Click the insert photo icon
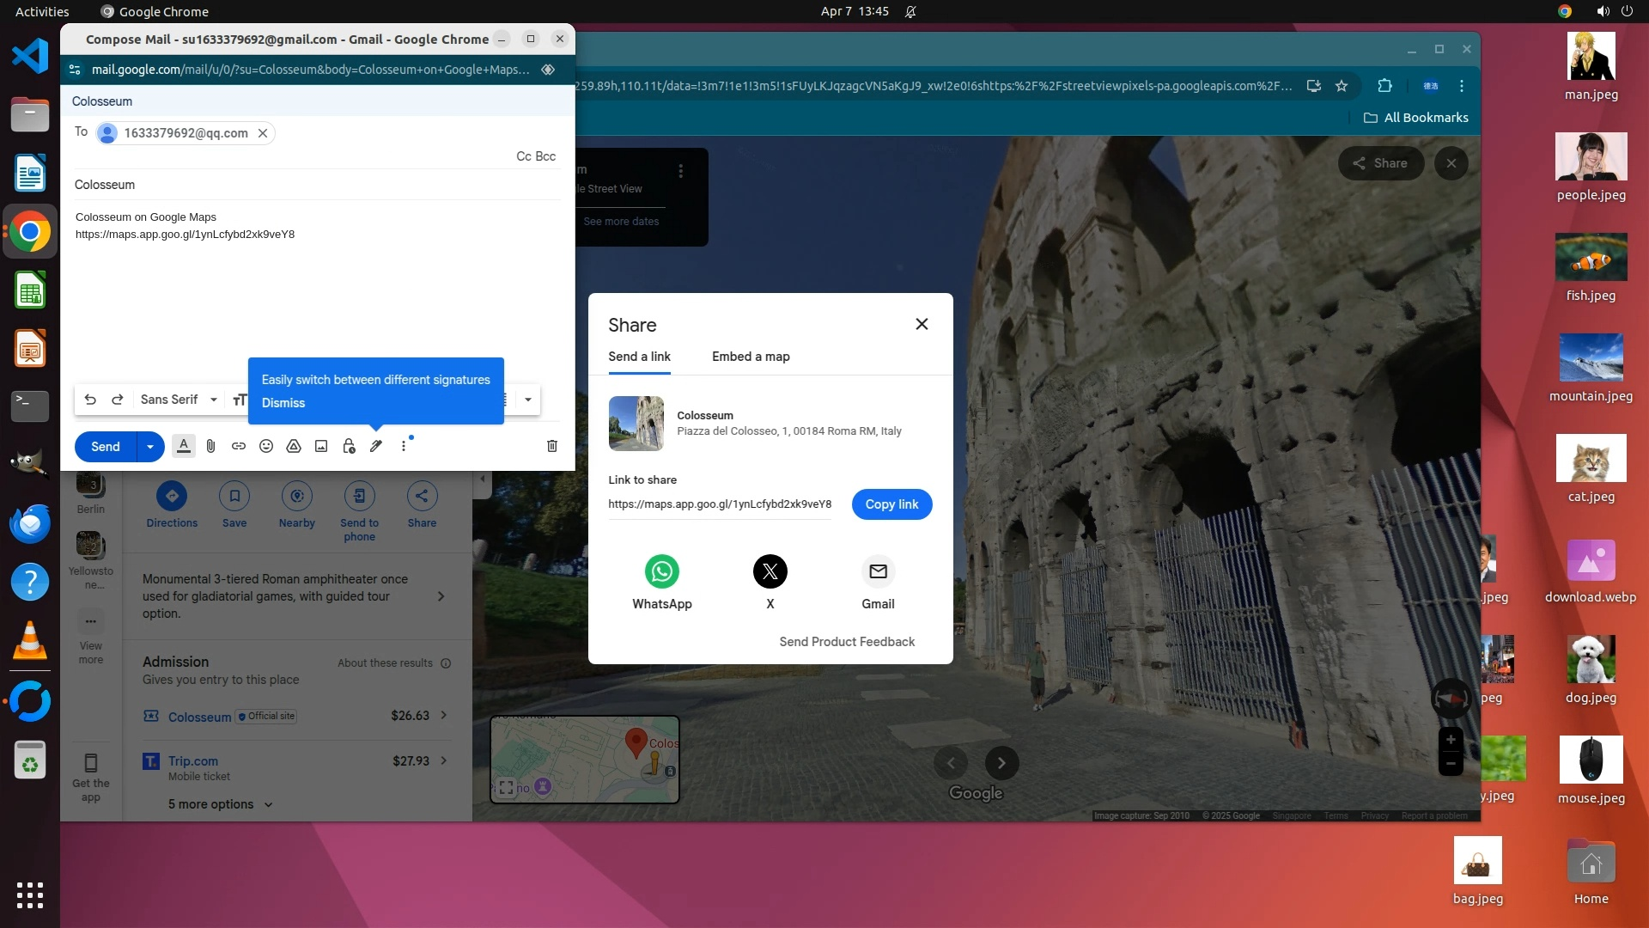Screen dimensions: 1649x928 coord(321,446)
